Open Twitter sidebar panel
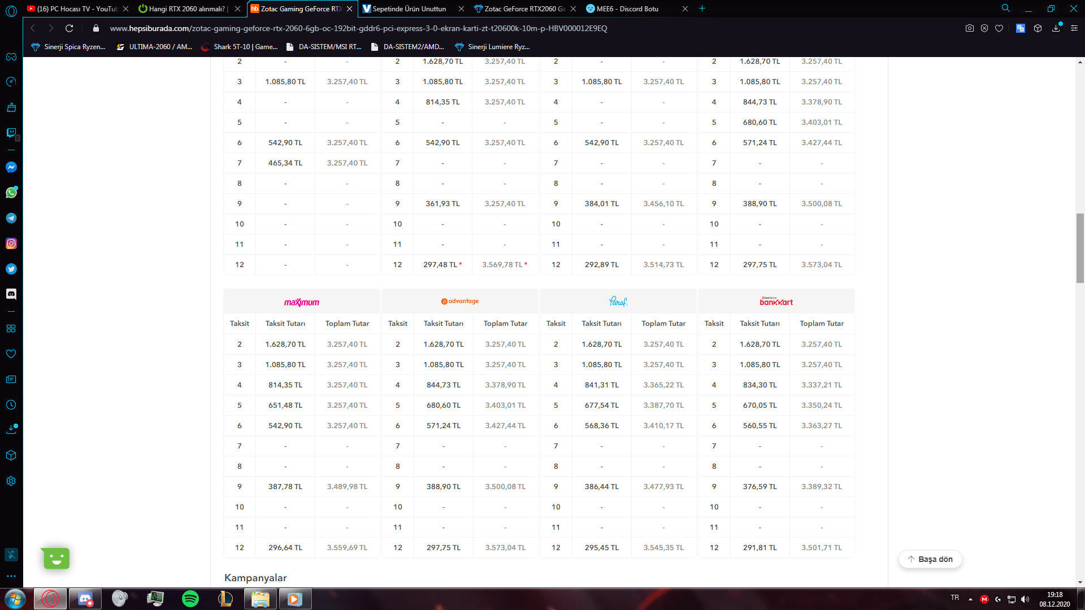1085x610 pixels. [x=11, y=269]
